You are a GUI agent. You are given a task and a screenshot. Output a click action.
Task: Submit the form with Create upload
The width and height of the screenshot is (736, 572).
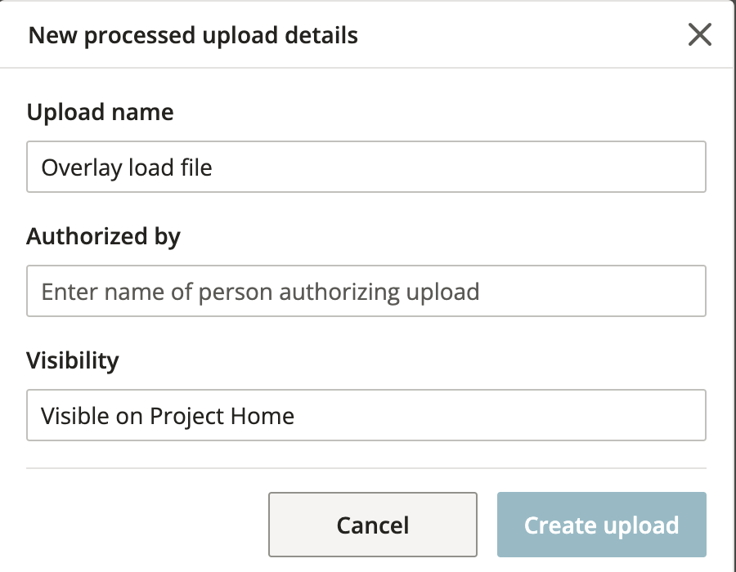[x=600, y=524]
